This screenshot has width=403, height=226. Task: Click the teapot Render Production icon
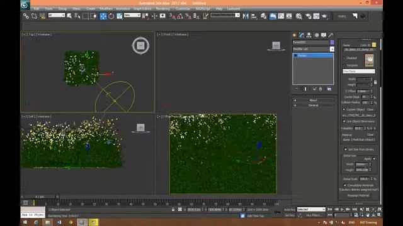[x=324, y=16]
